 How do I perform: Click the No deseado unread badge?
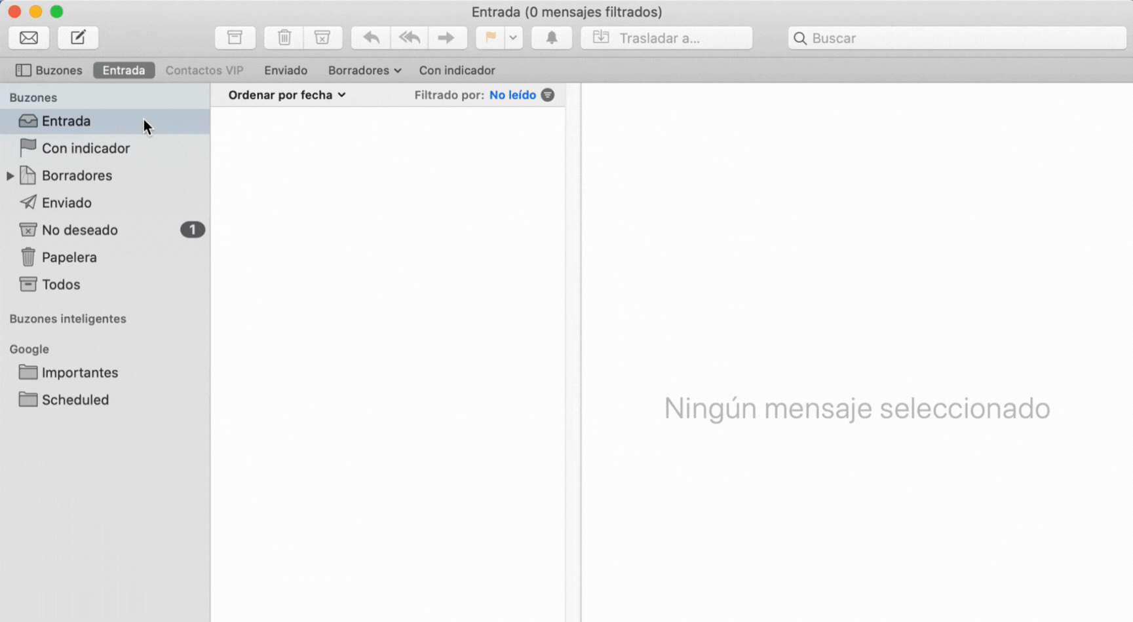[x=193, y=230]
